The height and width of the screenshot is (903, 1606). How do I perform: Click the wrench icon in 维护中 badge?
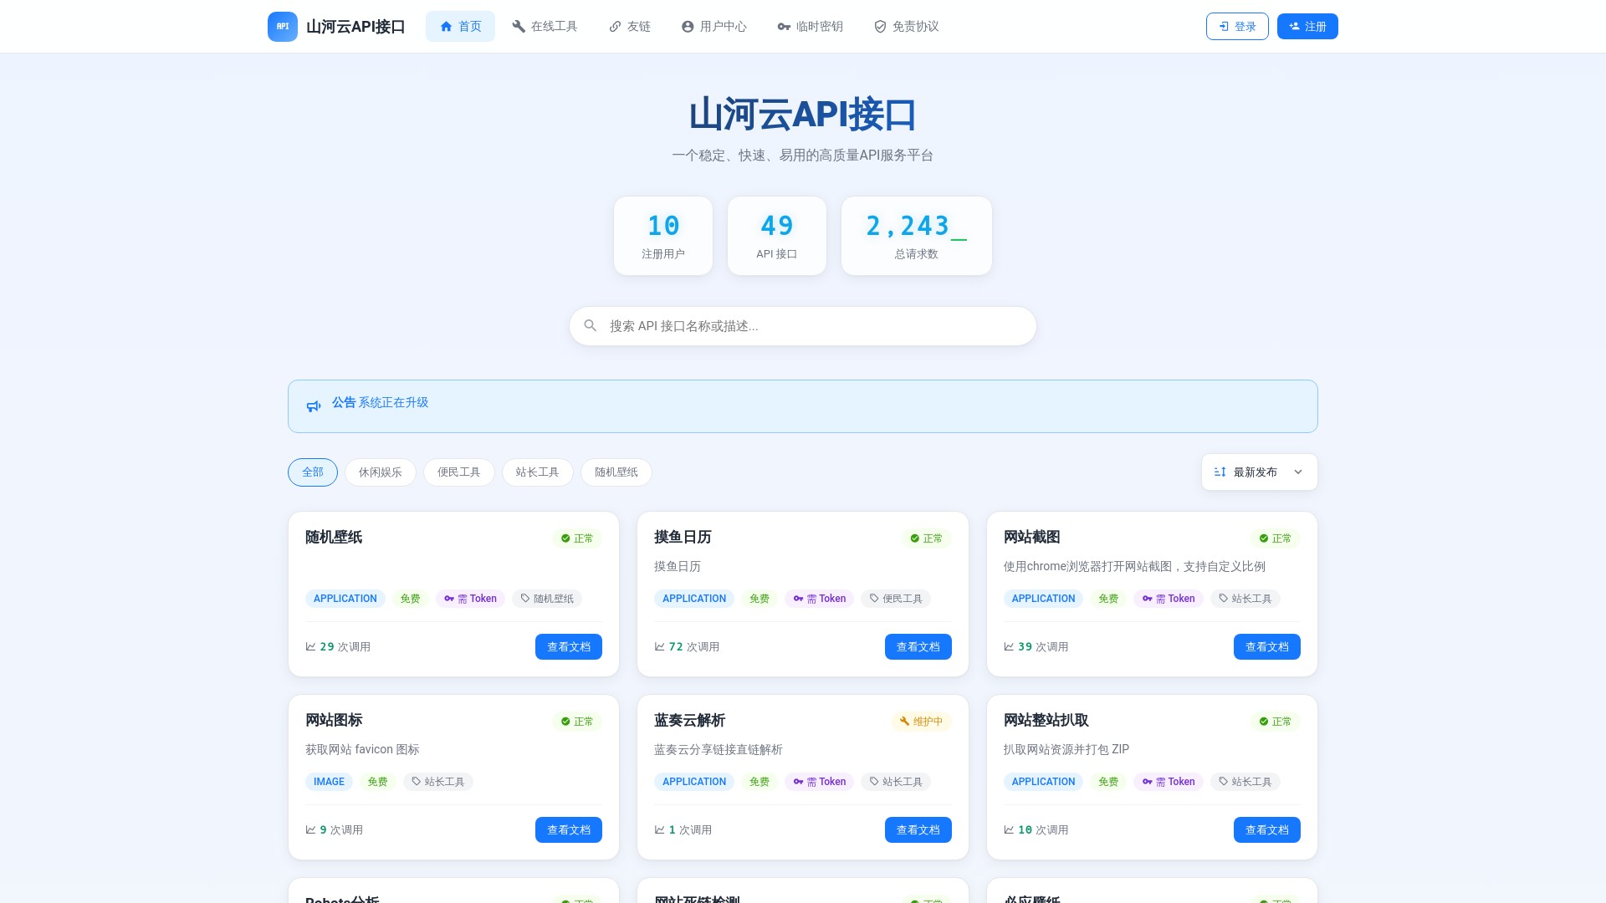[904, 722]
